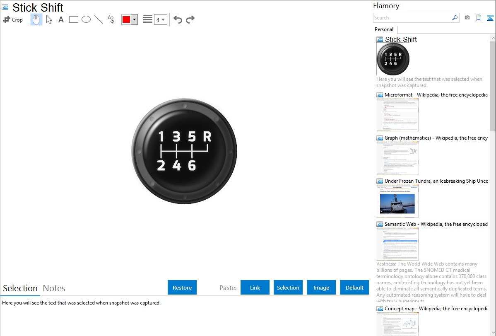Image resolution: width=496 pixels, height=336 pixels.
Task: Click the selection text area message
Action: (x=81, y=303)
